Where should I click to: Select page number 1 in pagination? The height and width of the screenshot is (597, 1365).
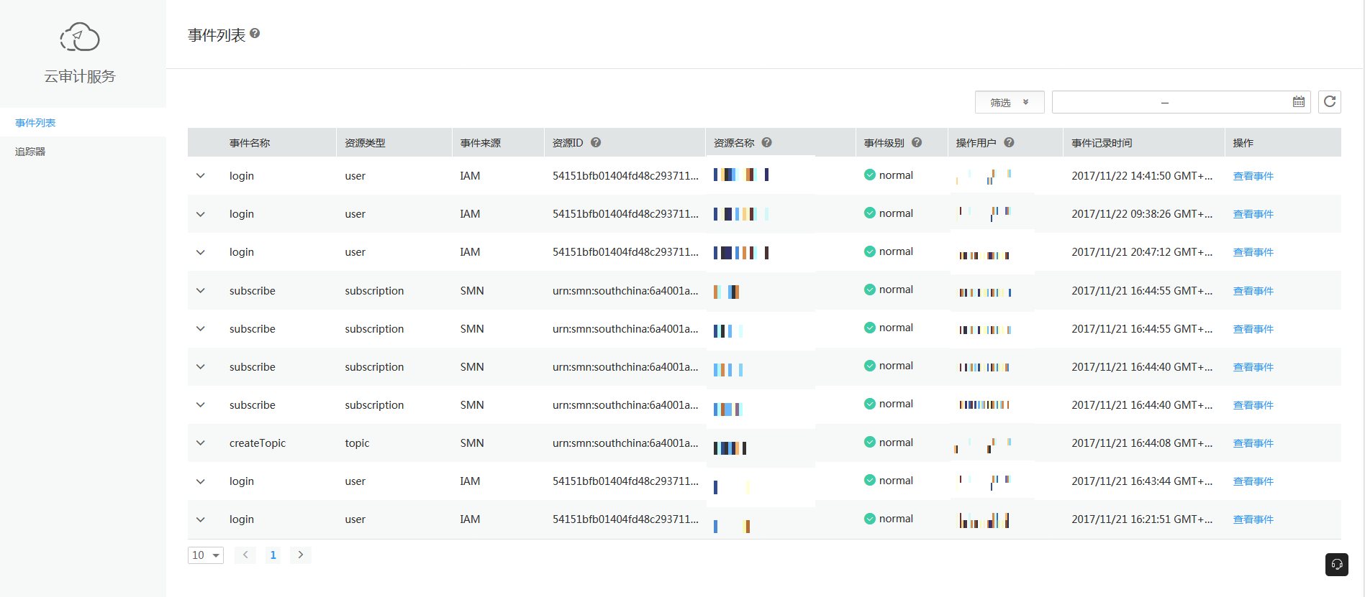coord(273,555)
